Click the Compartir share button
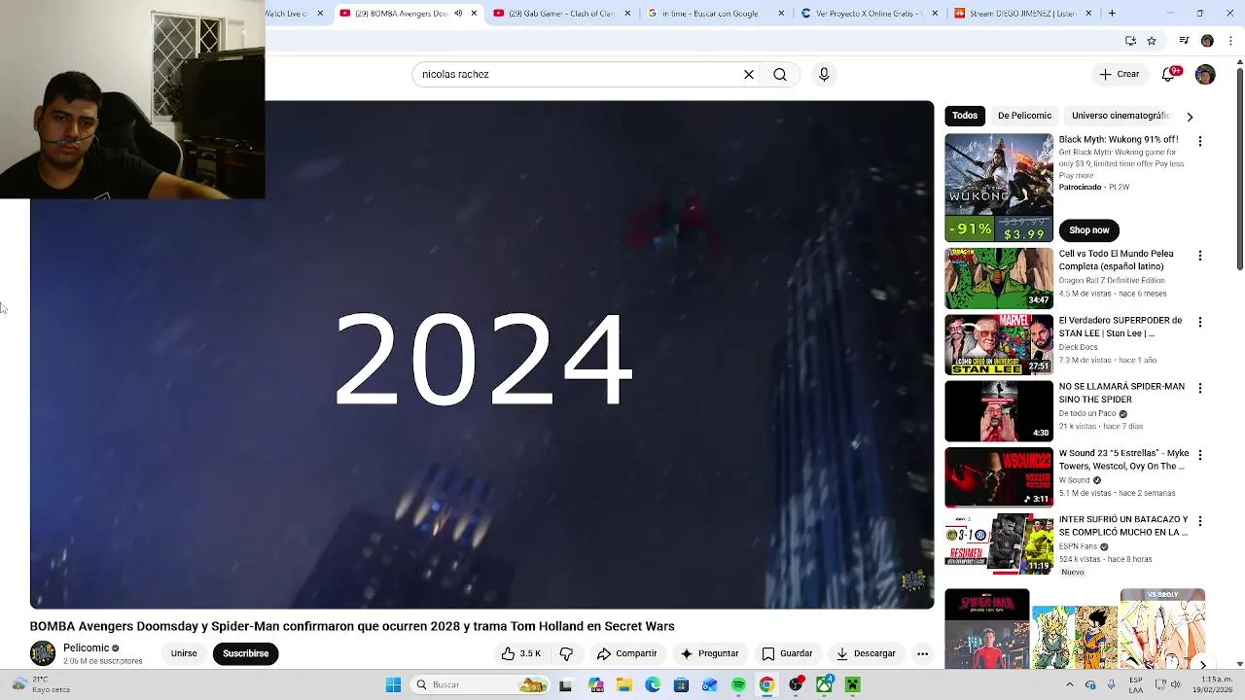The image size is (1245, 700). click(x=627, y=653)
